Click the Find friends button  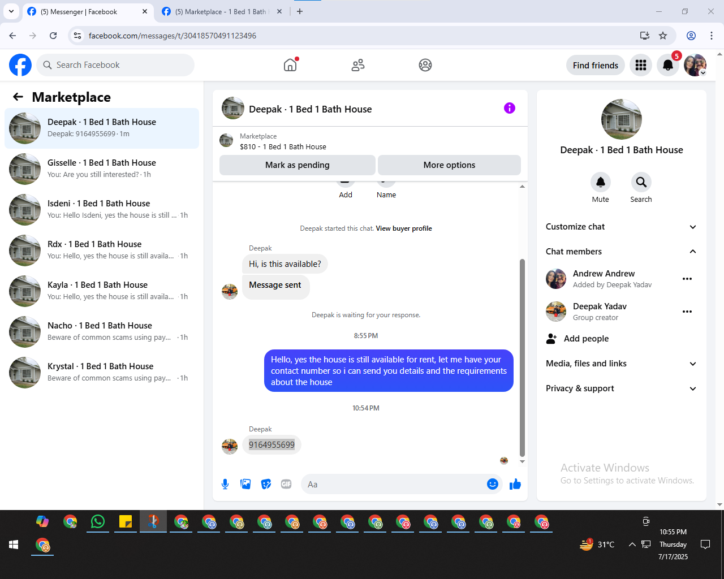(x=596, y=66)
